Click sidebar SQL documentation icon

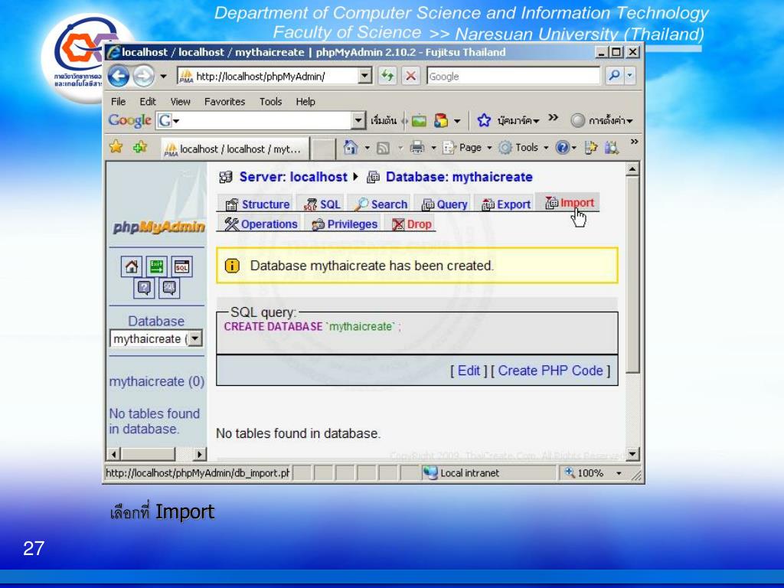tap(169, 288)
